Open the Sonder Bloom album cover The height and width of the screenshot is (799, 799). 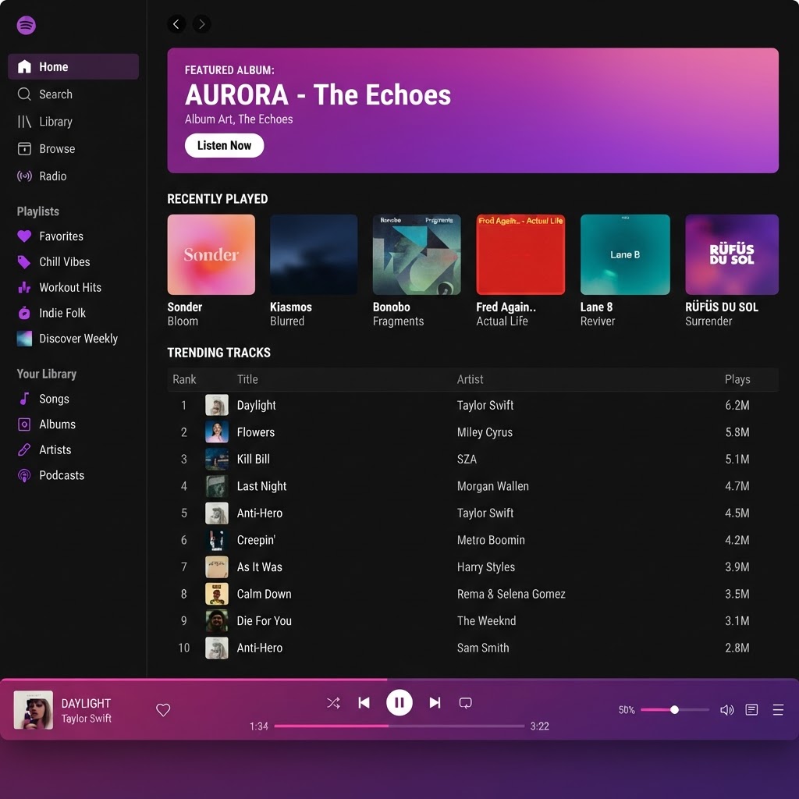pyautogui.click(x=211, y=254)
